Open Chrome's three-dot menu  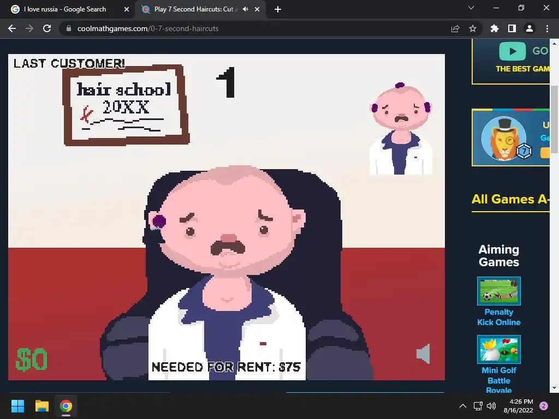click(x=547, y=28)
